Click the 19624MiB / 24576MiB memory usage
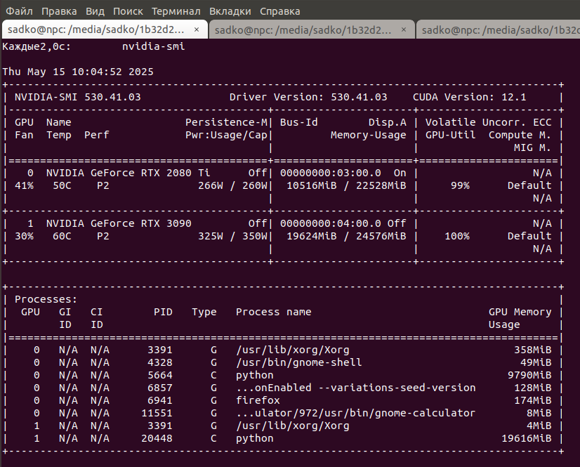 pyautogui.click(x=346, y=236)
